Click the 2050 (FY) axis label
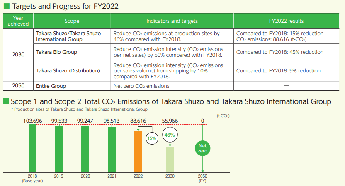Viewport: 345px width, 186px height. coord(202,178)
